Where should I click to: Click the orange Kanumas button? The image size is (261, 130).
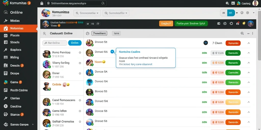pos(233,43)
